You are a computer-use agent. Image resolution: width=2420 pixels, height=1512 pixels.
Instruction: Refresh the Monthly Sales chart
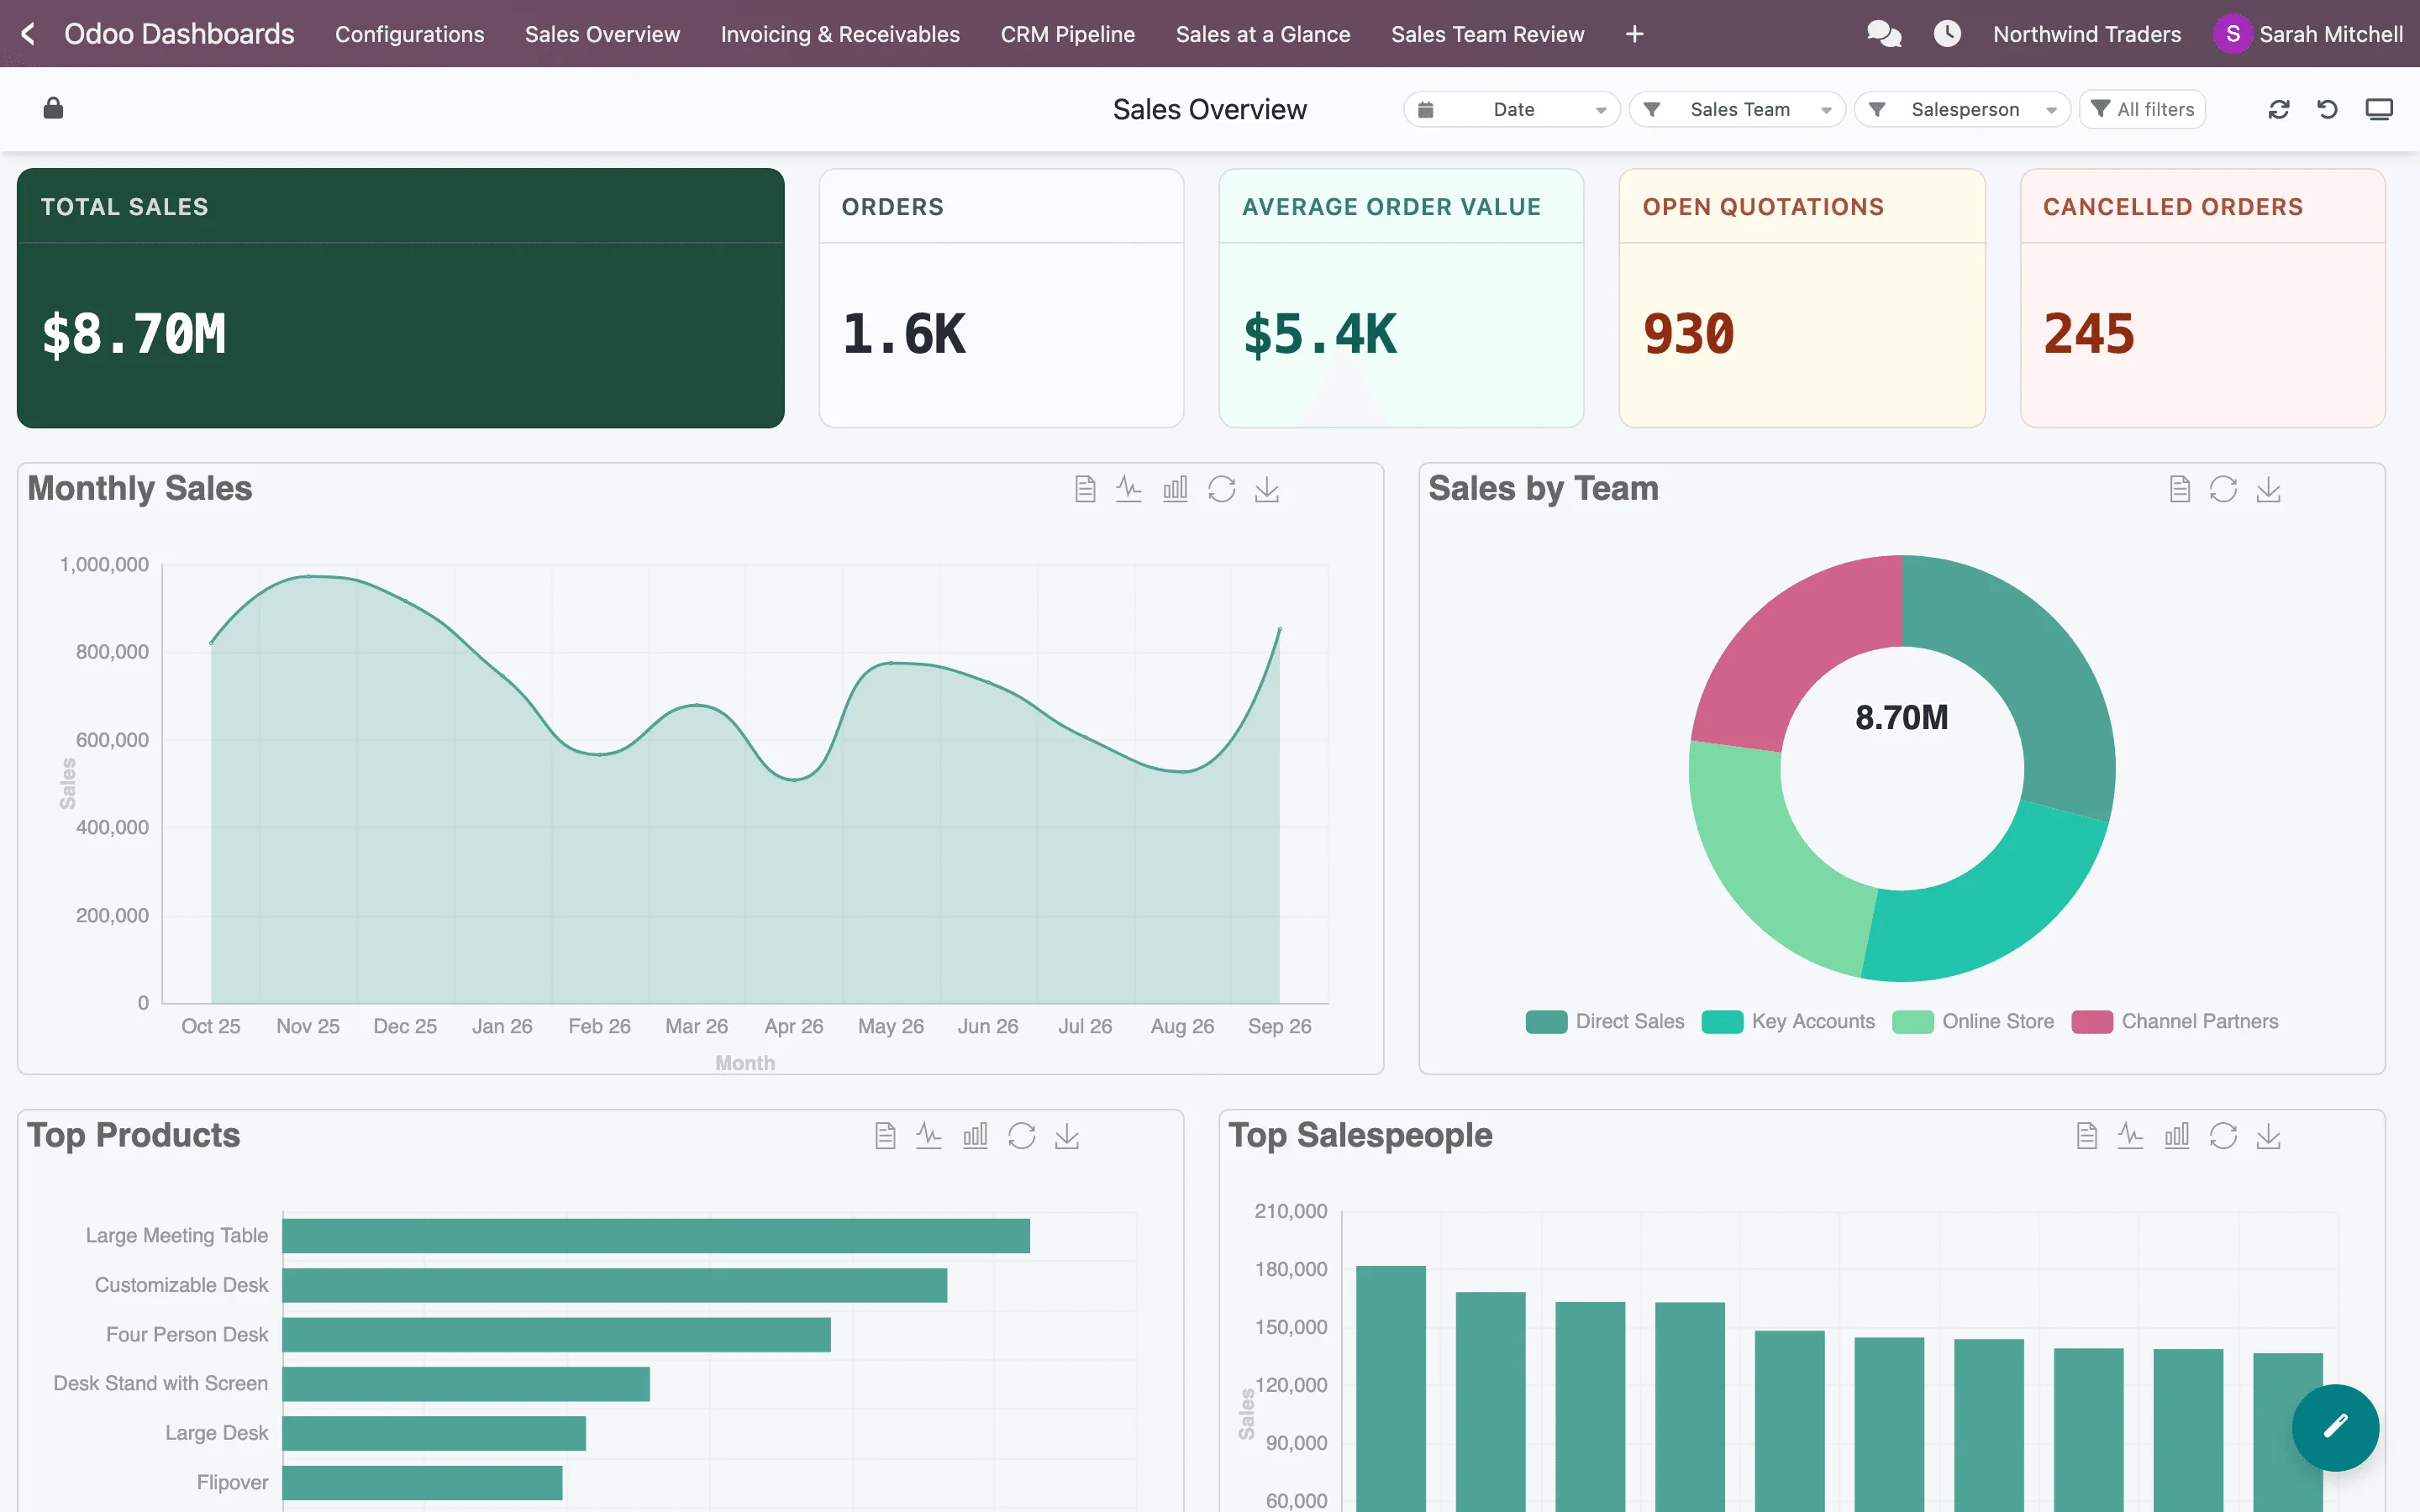tap(1222, 489)
